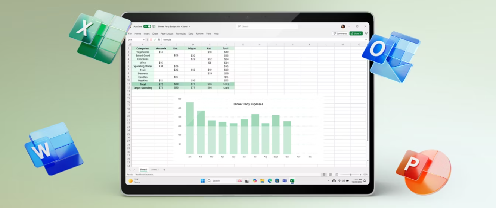Screen dimensions: 496x208
Task: Switch to the Formulas ribbon tab
Action: pos(181,33)
